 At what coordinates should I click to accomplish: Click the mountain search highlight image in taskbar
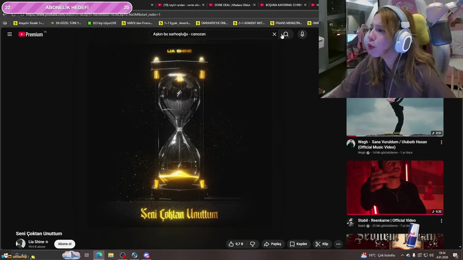click(x=71, y=255)
